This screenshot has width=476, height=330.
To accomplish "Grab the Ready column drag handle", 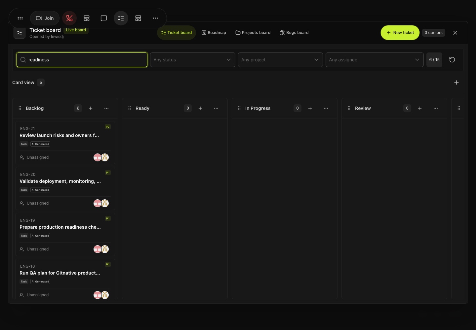I will [130, 108].
